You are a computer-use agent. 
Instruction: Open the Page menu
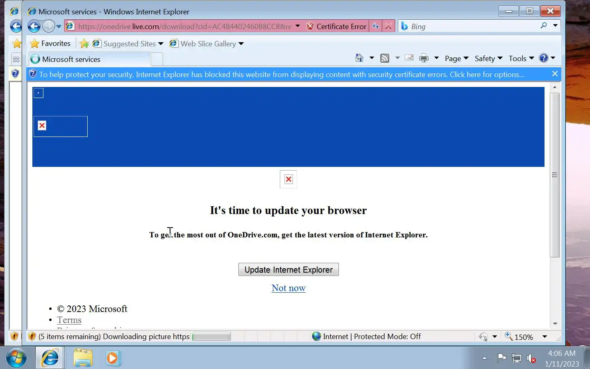[456, 58]
